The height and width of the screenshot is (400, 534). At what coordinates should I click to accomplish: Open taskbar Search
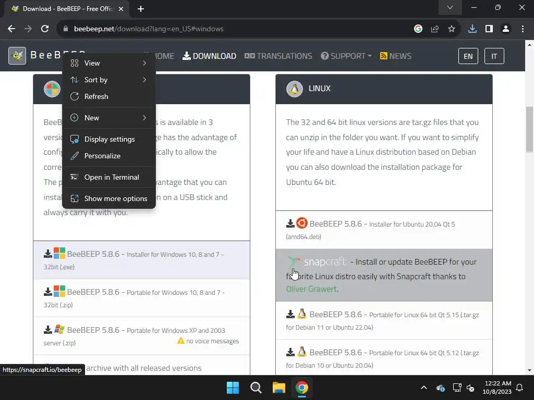[256, 387]
